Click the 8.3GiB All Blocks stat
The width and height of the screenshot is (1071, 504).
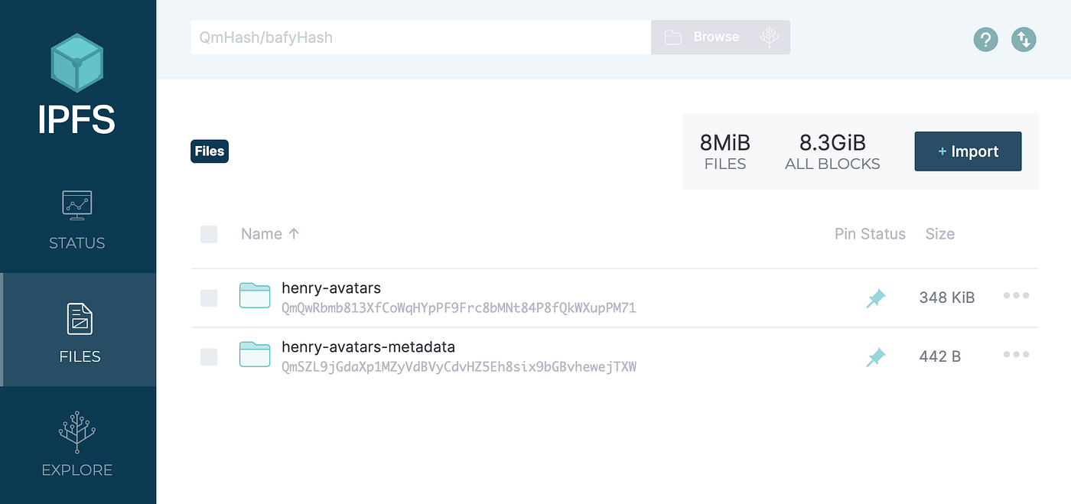click(832, 151)
